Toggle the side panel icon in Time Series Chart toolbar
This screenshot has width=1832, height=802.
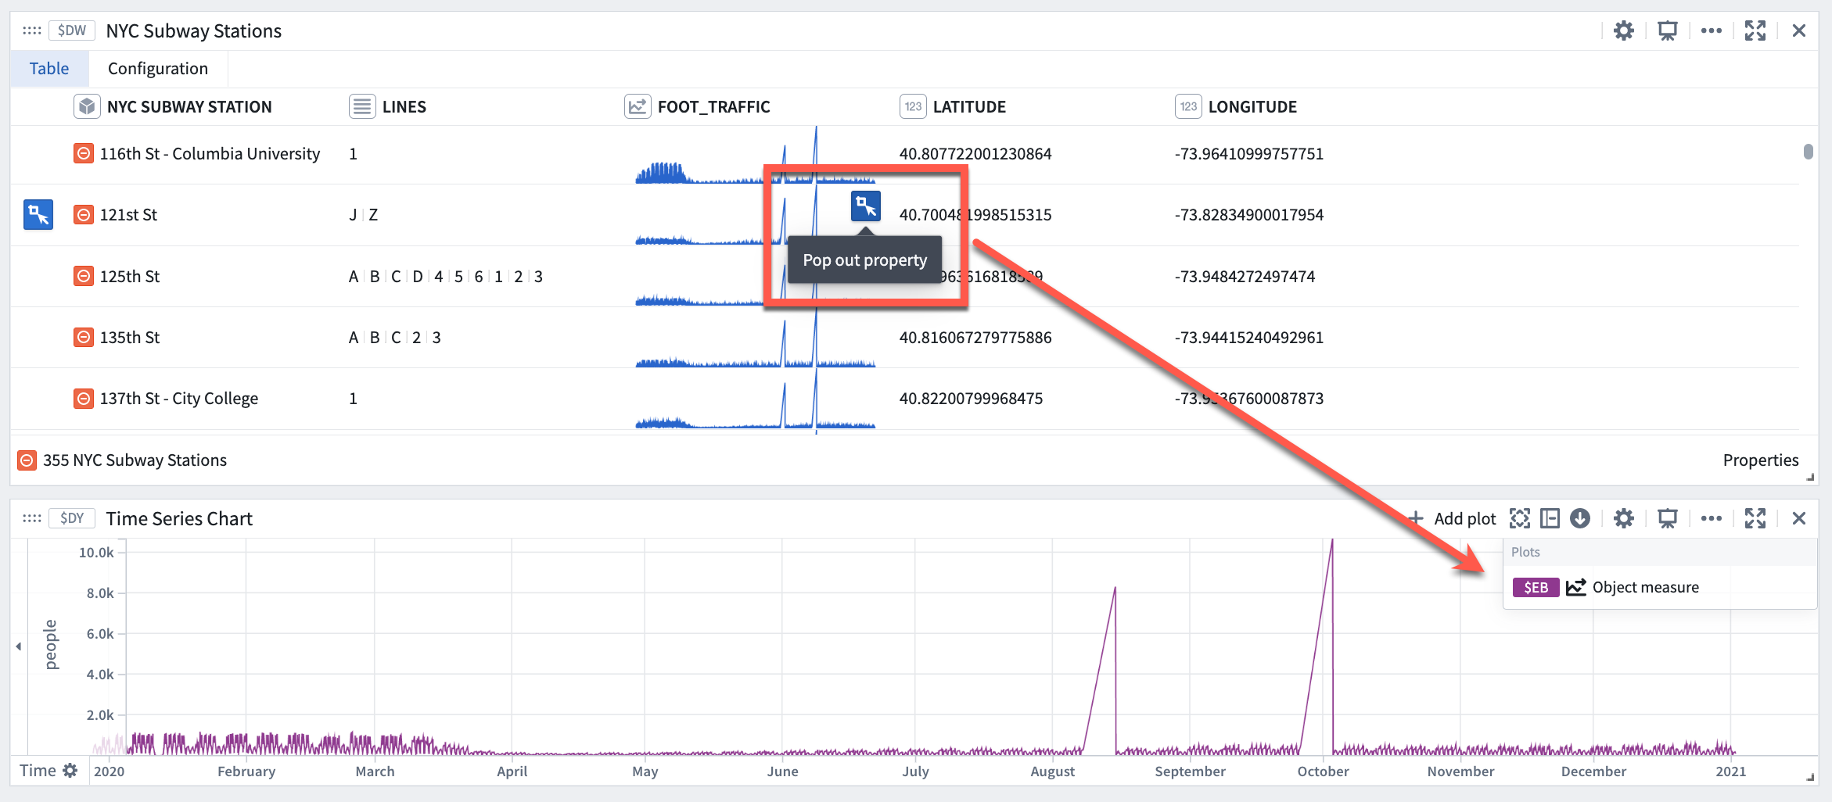pyautogui.click(x=1550, y=518)
